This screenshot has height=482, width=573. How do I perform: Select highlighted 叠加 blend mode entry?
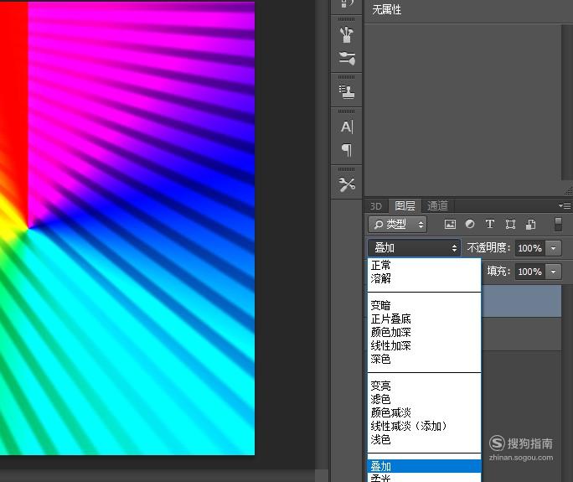(424, 466)
